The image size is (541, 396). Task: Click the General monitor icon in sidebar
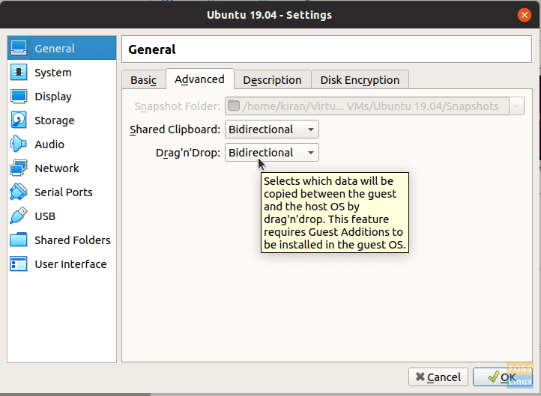19,48
